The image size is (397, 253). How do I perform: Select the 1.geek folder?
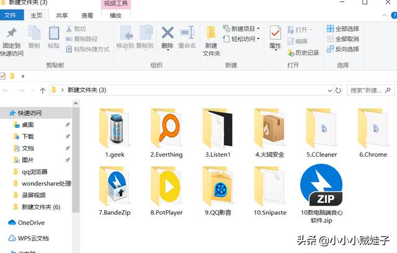tap(115, 133)
